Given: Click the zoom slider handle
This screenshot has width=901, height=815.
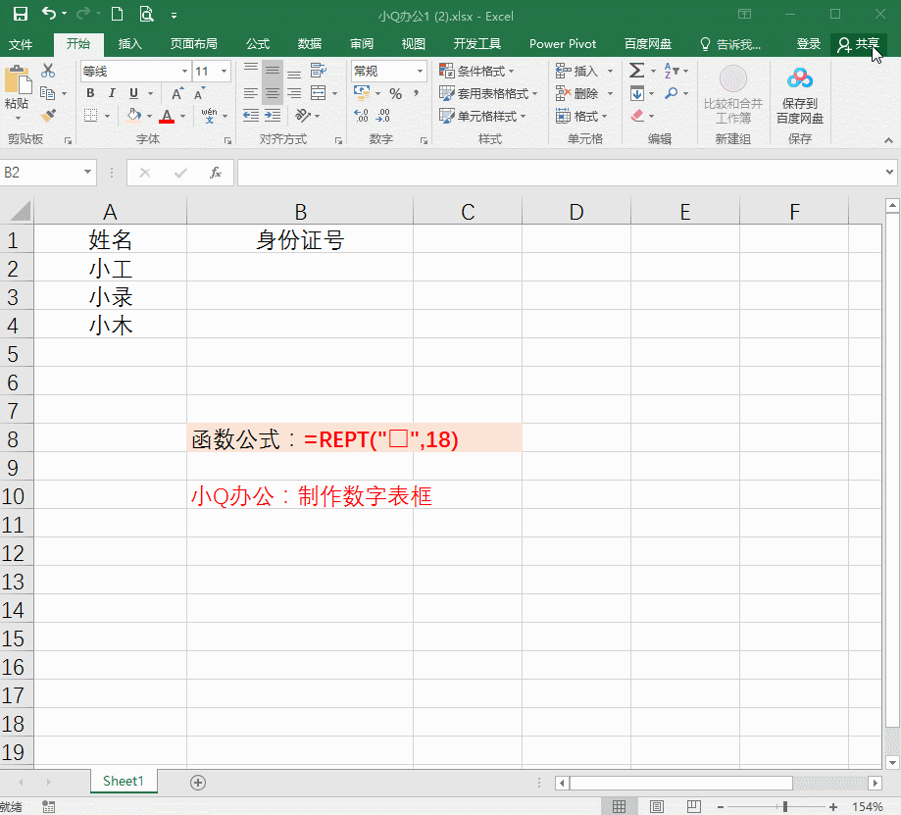Looking at the screenshot, I should click(x=785, y=807).
